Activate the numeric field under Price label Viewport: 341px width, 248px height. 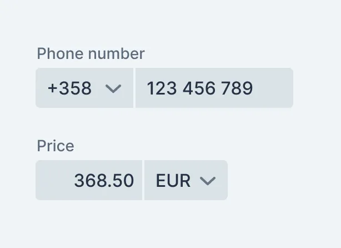pyautogui.click(x=89, y=181)
